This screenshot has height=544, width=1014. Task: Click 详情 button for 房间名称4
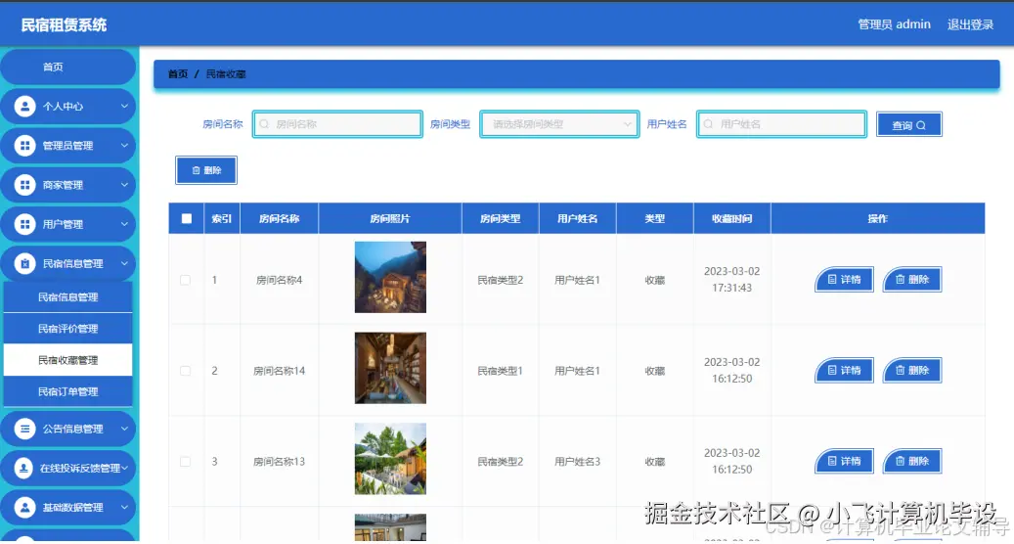[x=844, y=280]
